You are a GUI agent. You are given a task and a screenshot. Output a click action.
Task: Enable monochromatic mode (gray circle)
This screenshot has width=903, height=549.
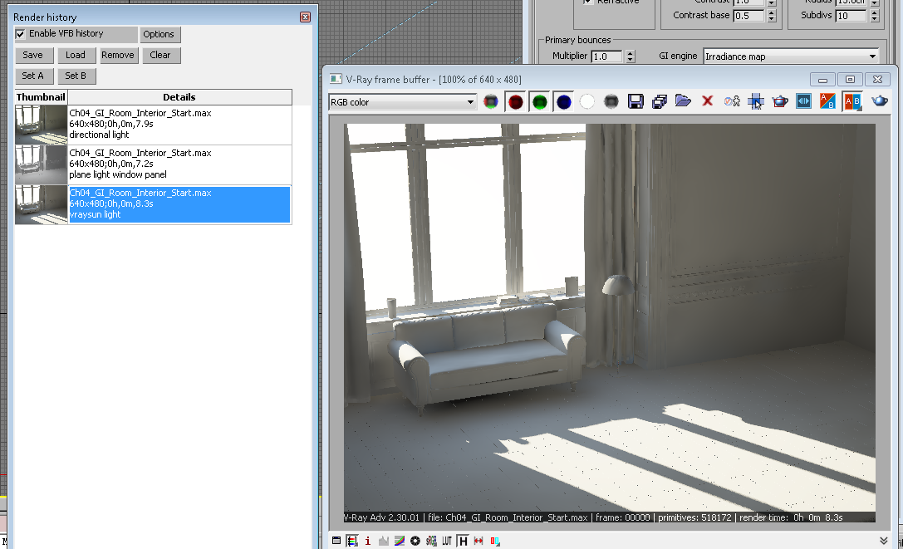(611, 102)
